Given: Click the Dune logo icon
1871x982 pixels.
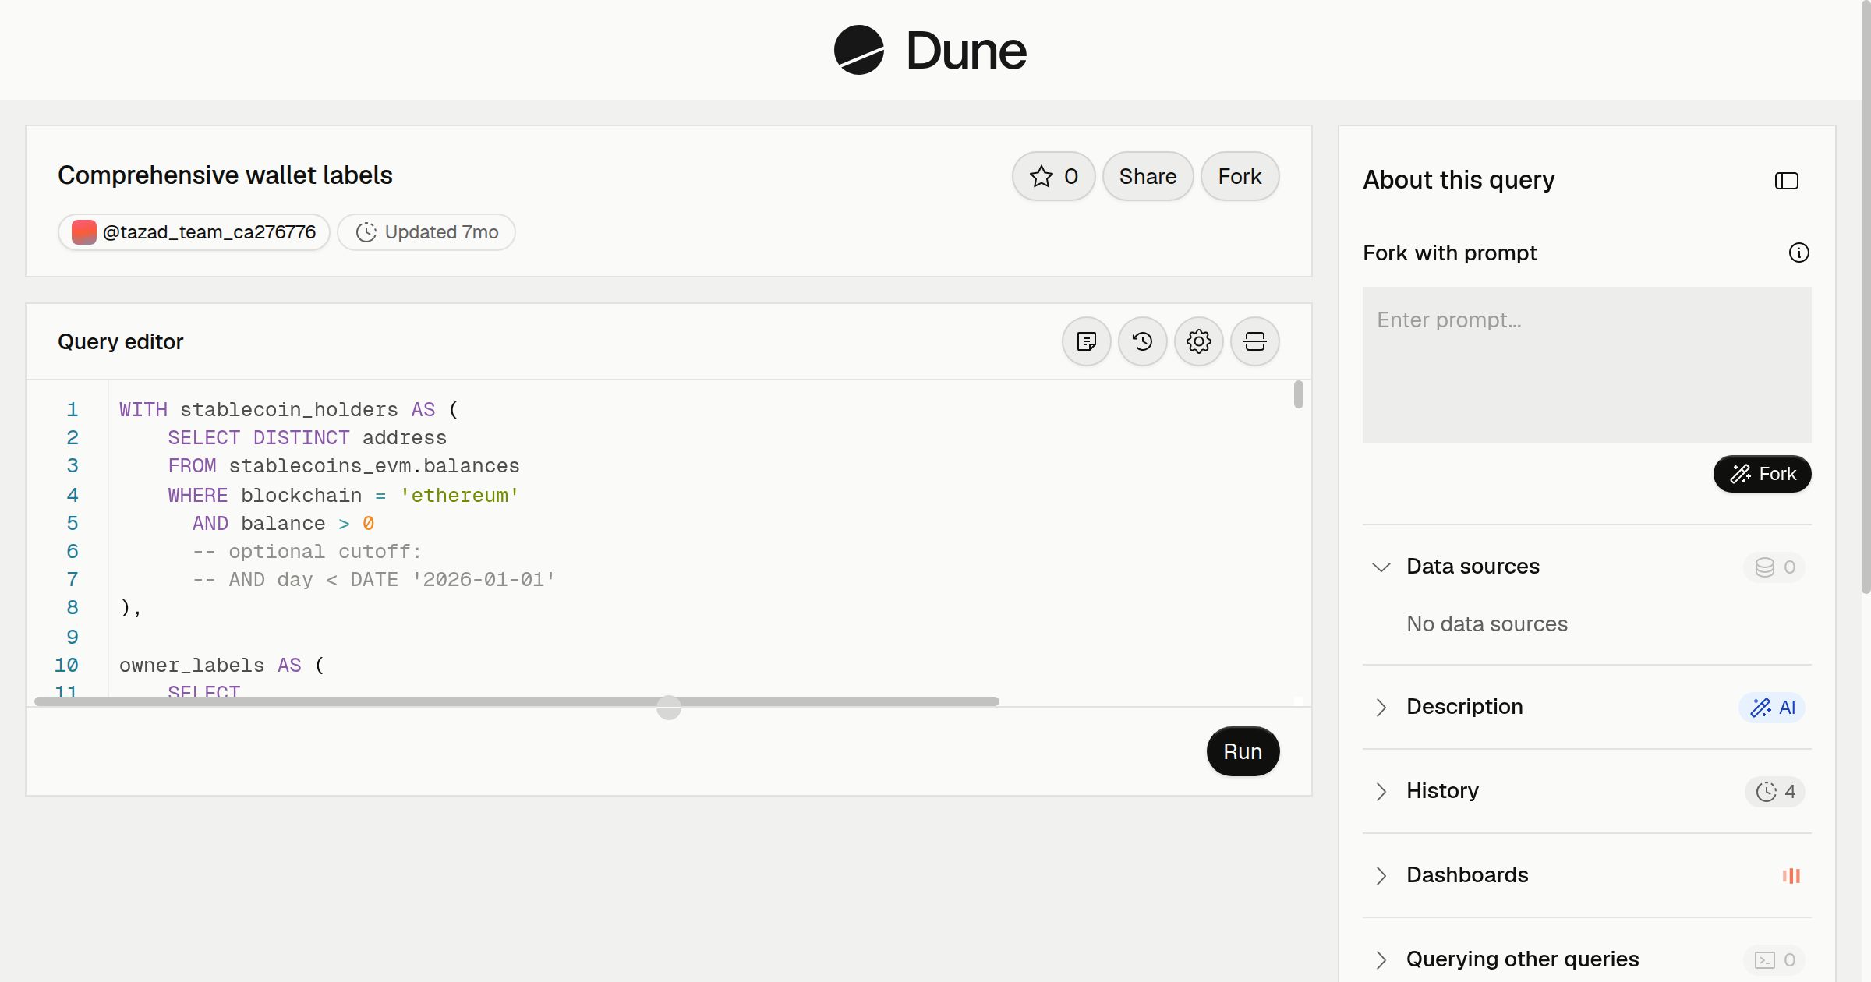Looking at the screenshot, I should [858, 50].
